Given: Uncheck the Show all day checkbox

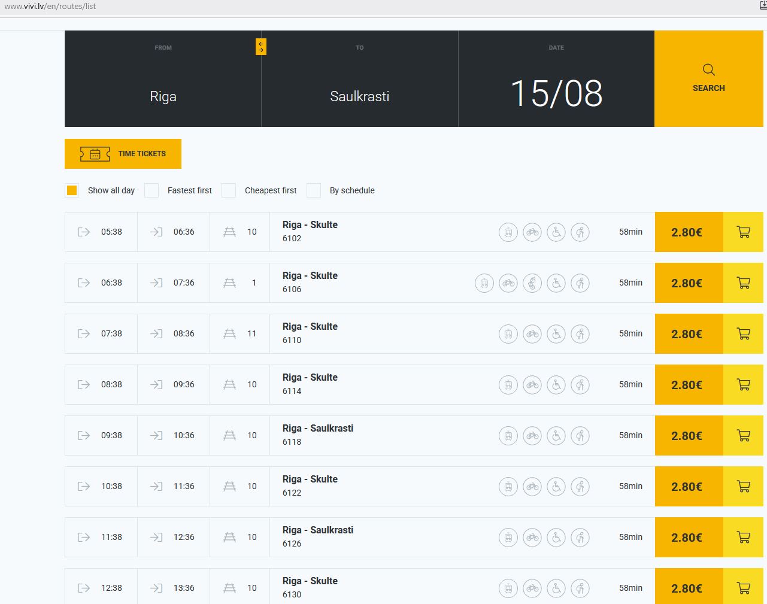Looking at the screenshot, I should [x=72, y=190].
